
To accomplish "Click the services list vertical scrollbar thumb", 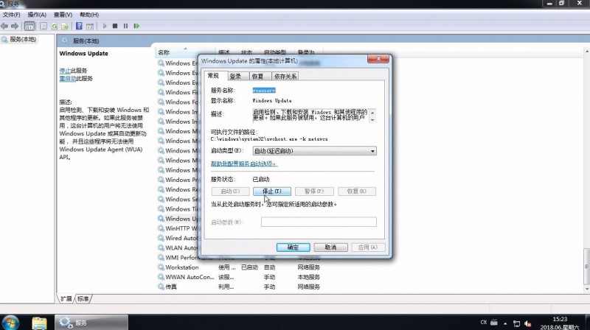I will [587, 267].
